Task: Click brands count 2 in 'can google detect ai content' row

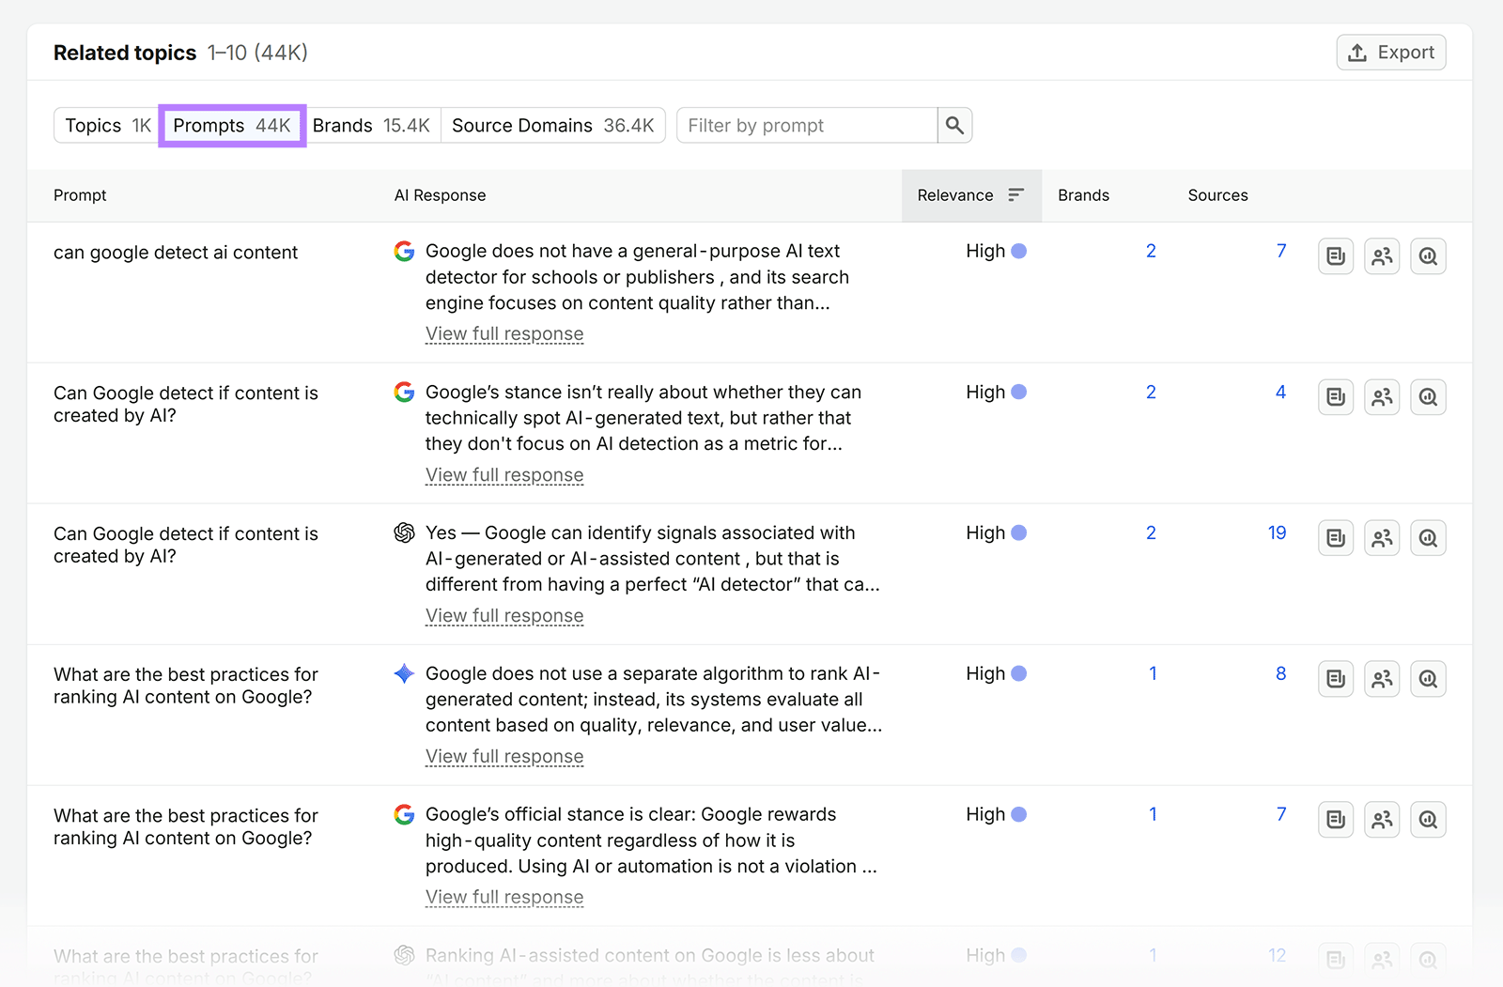Action: [1151, 251]
